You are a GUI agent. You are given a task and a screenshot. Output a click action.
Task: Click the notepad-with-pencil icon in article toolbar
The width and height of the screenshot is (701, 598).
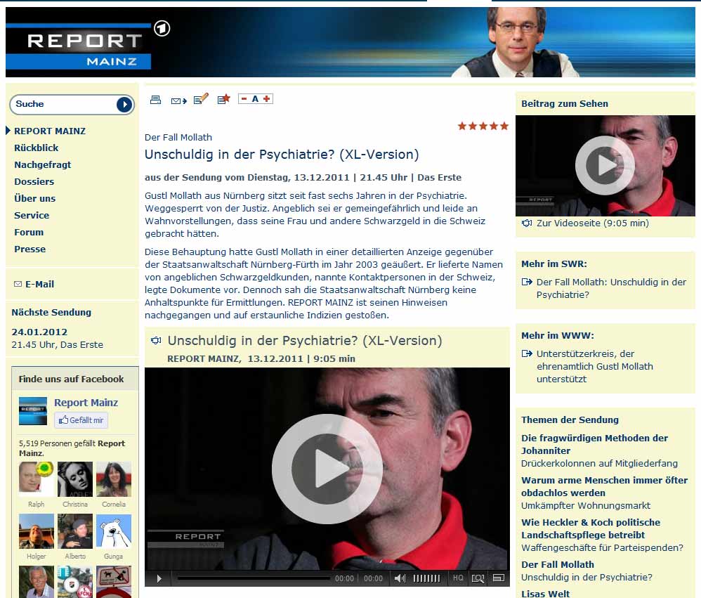pyautogui.click(x=201, y=99)
